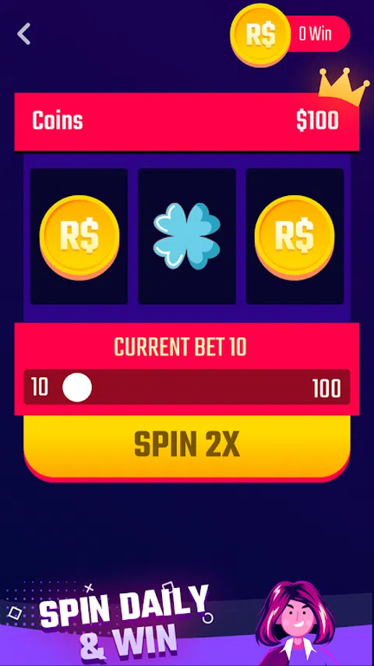374x666 pixels.
Task: Select the left R$ coin reel
Action: [x=79, y=236]
